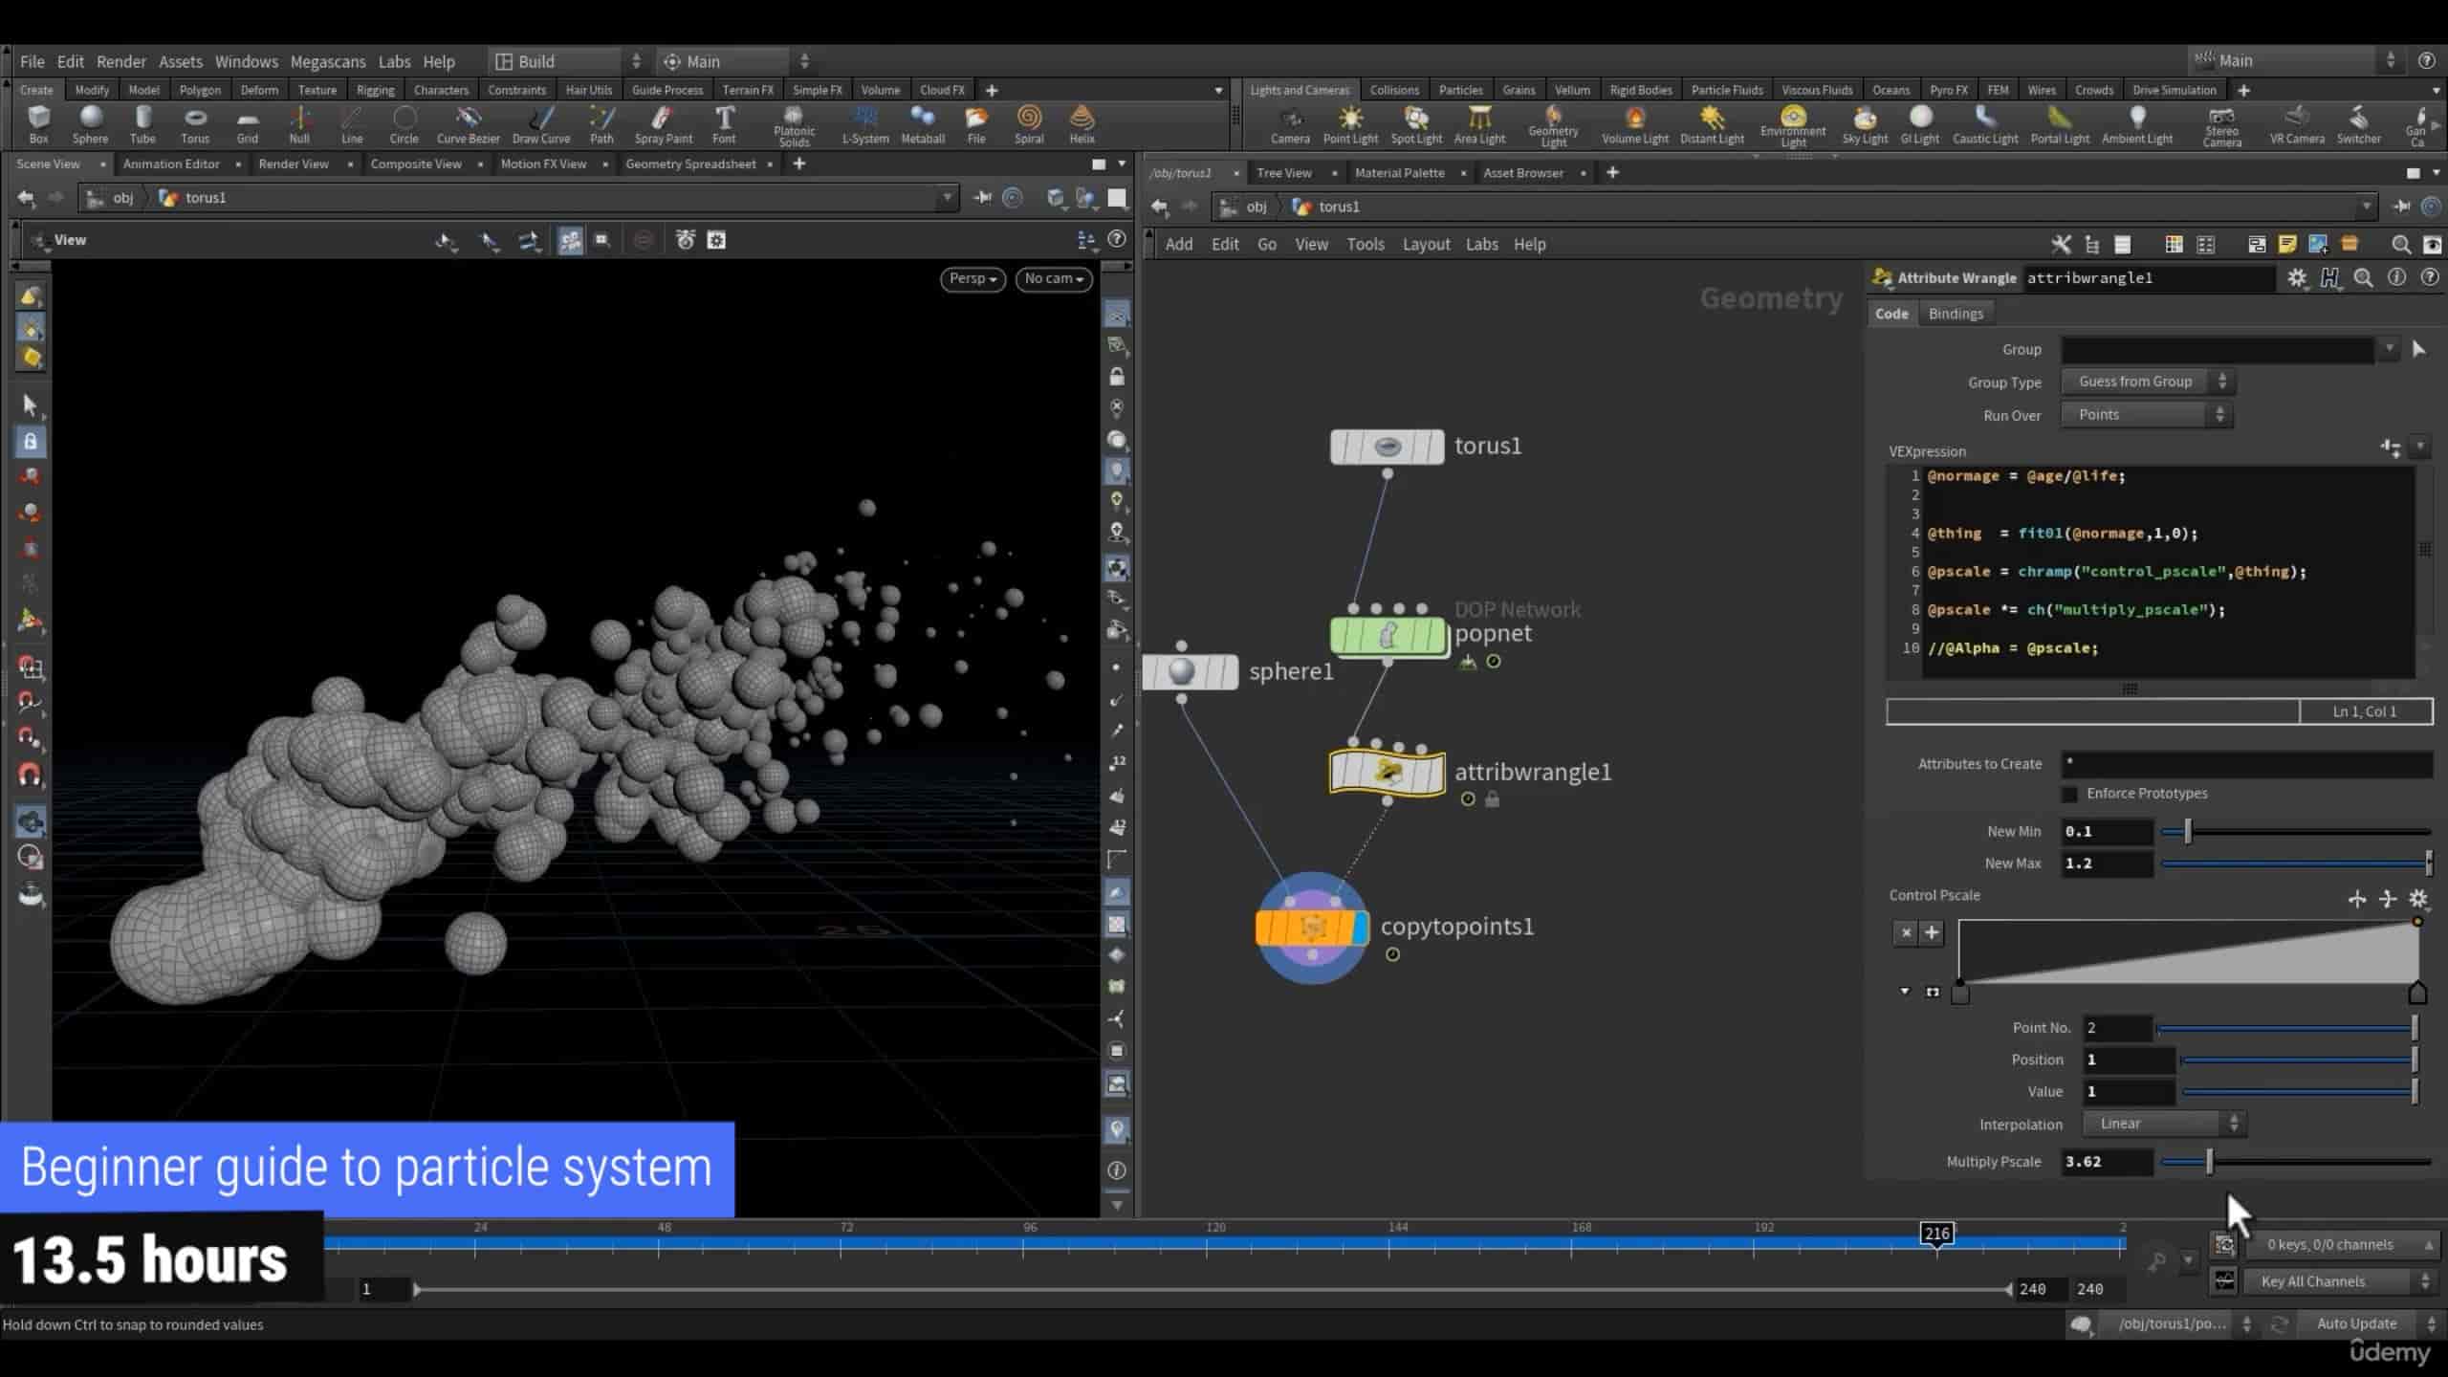Select the Sphere shelf tool
Screen dimensions: 2448x1377
coord(90,125)
